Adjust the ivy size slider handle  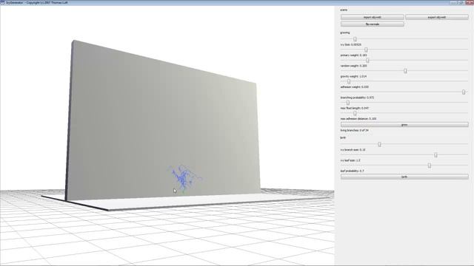[355, 39]
